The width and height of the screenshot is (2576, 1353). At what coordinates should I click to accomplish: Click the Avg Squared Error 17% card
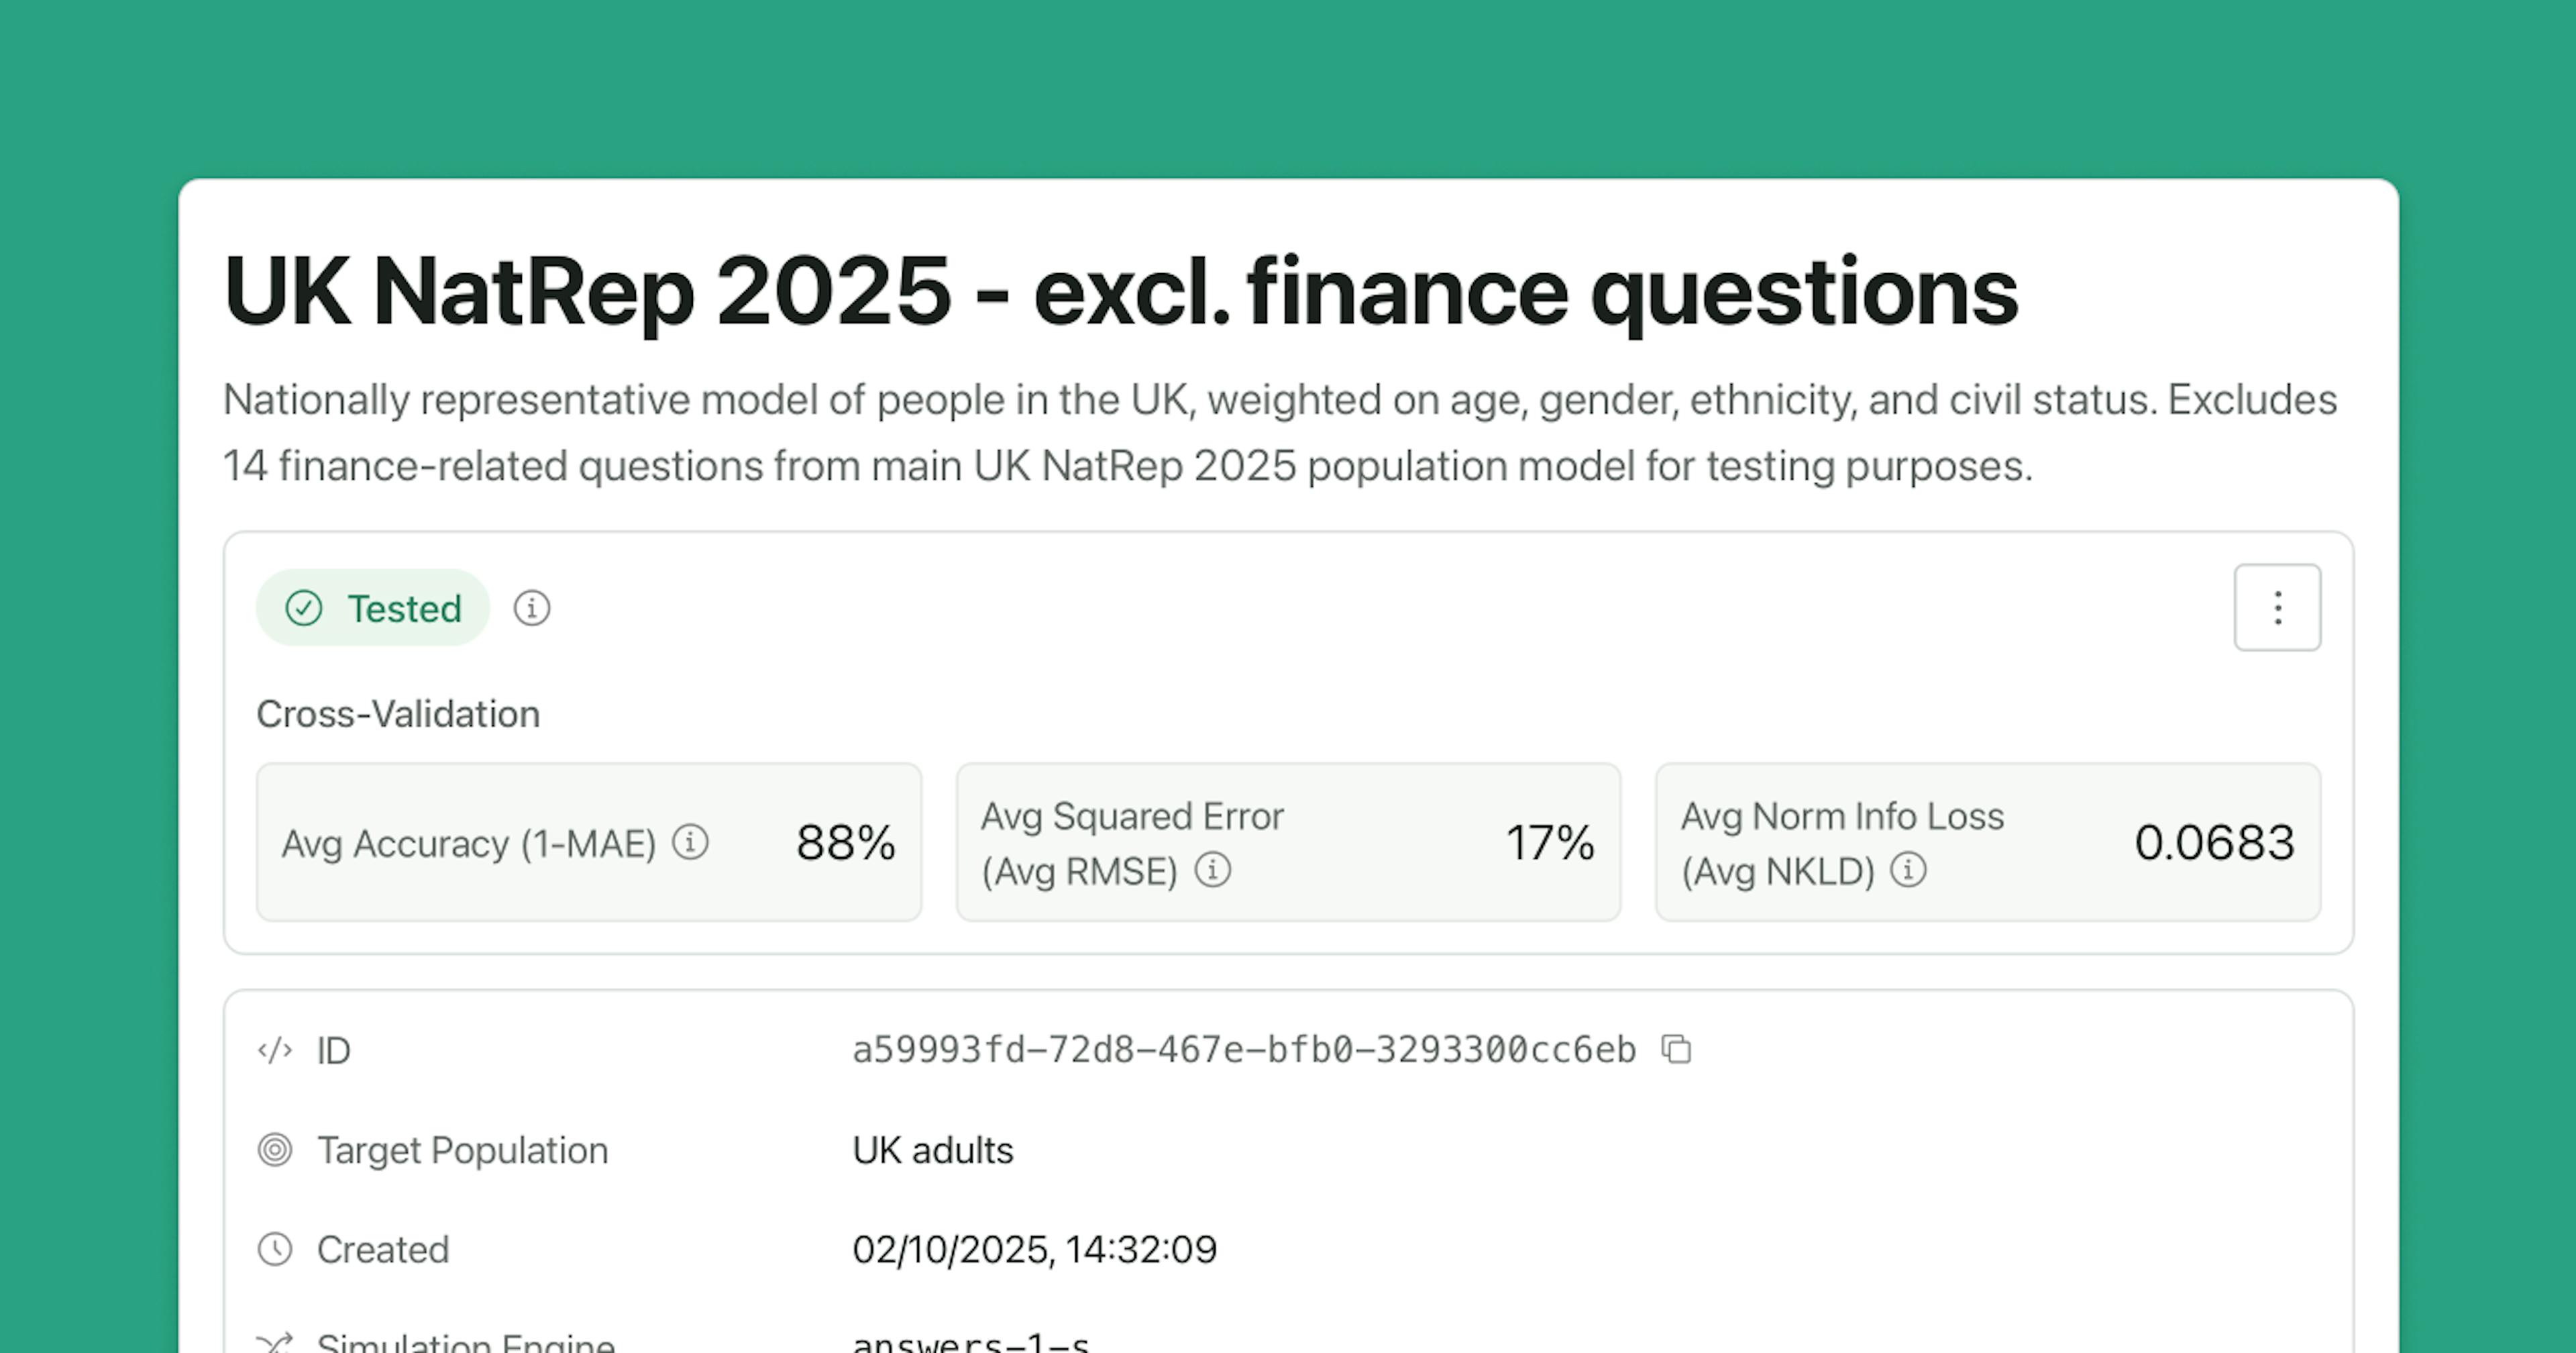pos(1287,843)
